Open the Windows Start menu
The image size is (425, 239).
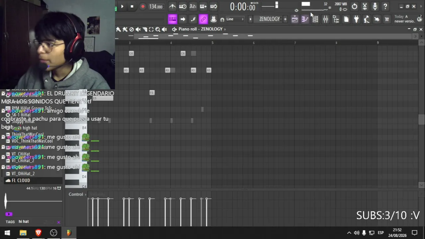click(x=7, y=233)
